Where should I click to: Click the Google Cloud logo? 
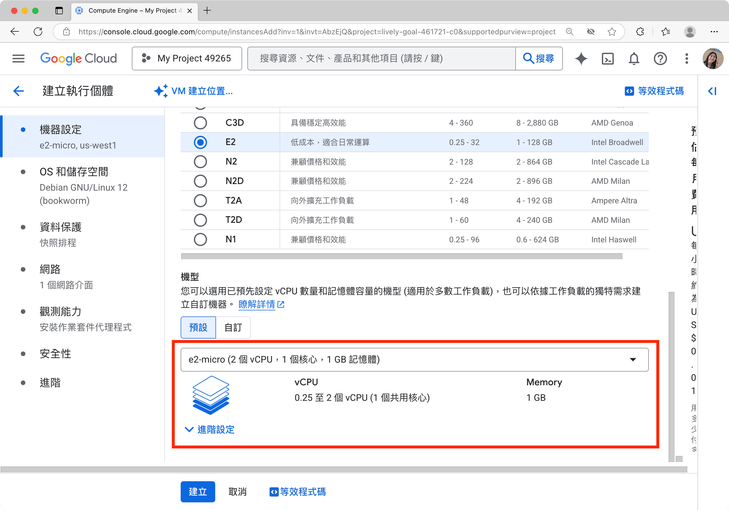78,58
